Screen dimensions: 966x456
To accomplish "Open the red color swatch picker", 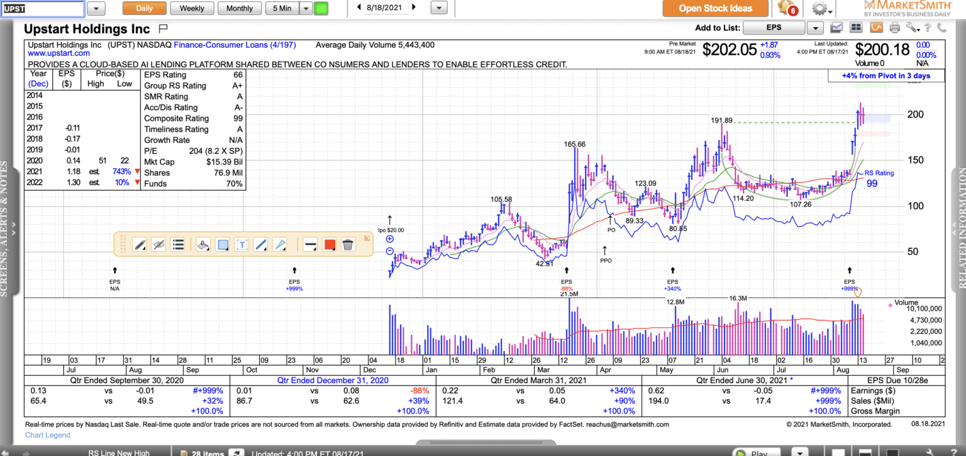I will coord(329,245).
